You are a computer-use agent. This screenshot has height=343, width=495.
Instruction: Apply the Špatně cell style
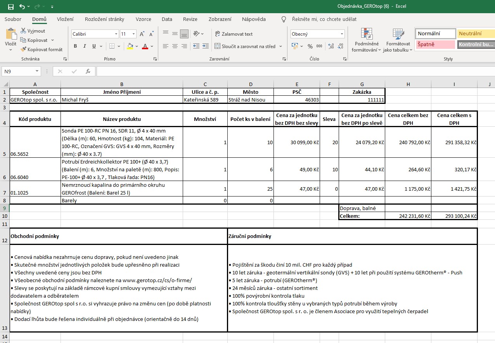(x=435, y=44)
